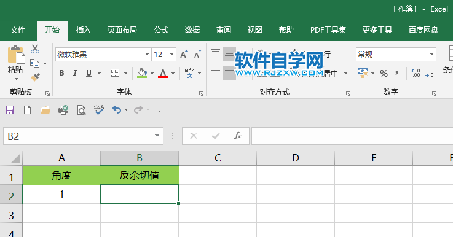Create new blank workbook icon
Viewport: 453px width, 237px height.
[x=28, y=110]
